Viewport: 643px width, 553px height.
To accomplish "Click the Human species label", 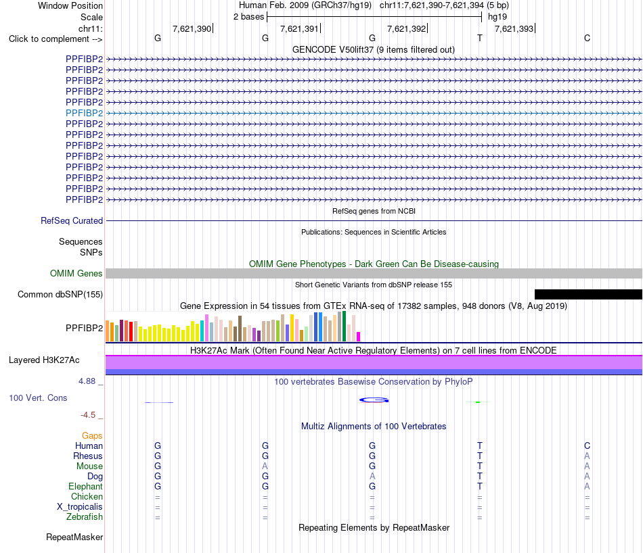I will tap(89, 446).
